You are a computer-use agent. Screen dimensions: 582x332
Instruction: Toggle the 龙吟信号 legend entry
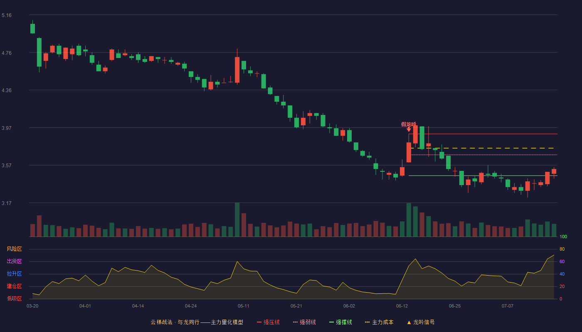pyautogui.click(x=421, y=322)
